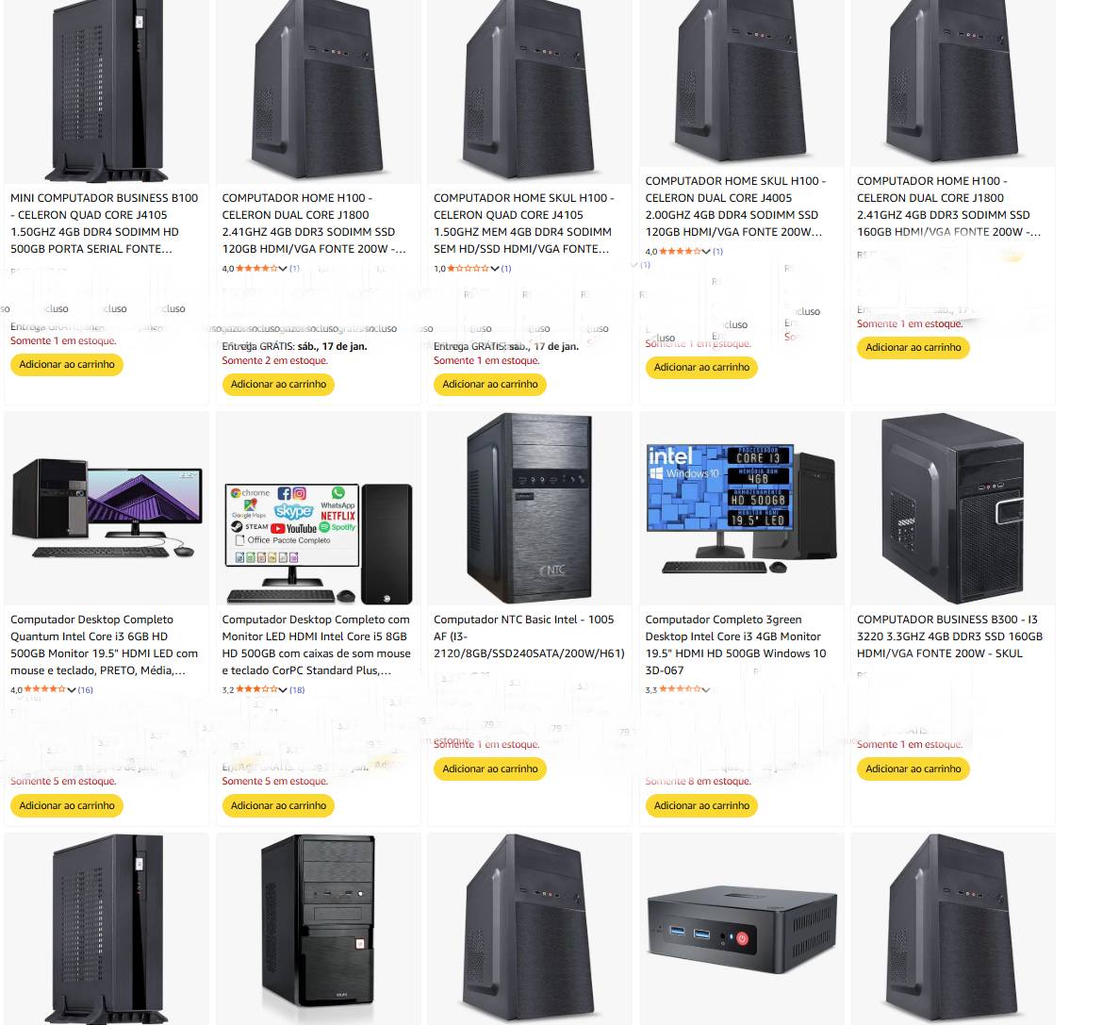Open Computador Business B300 I3 3220 title link

(950, 636)
